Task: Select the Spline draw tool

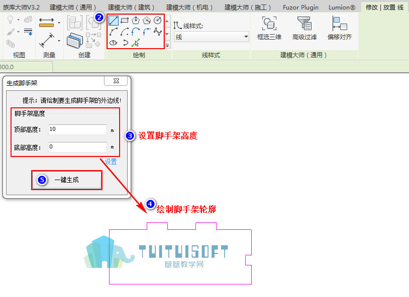Action: click(158, 32)
